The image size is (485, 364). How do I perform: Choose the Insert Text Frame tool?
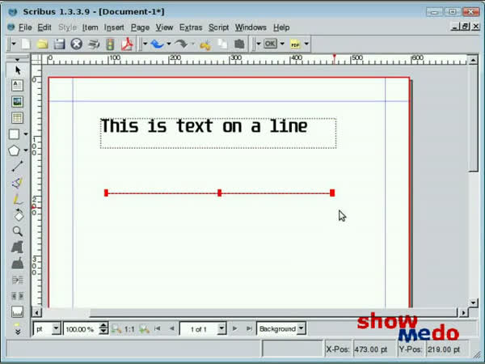click(17, 86)
